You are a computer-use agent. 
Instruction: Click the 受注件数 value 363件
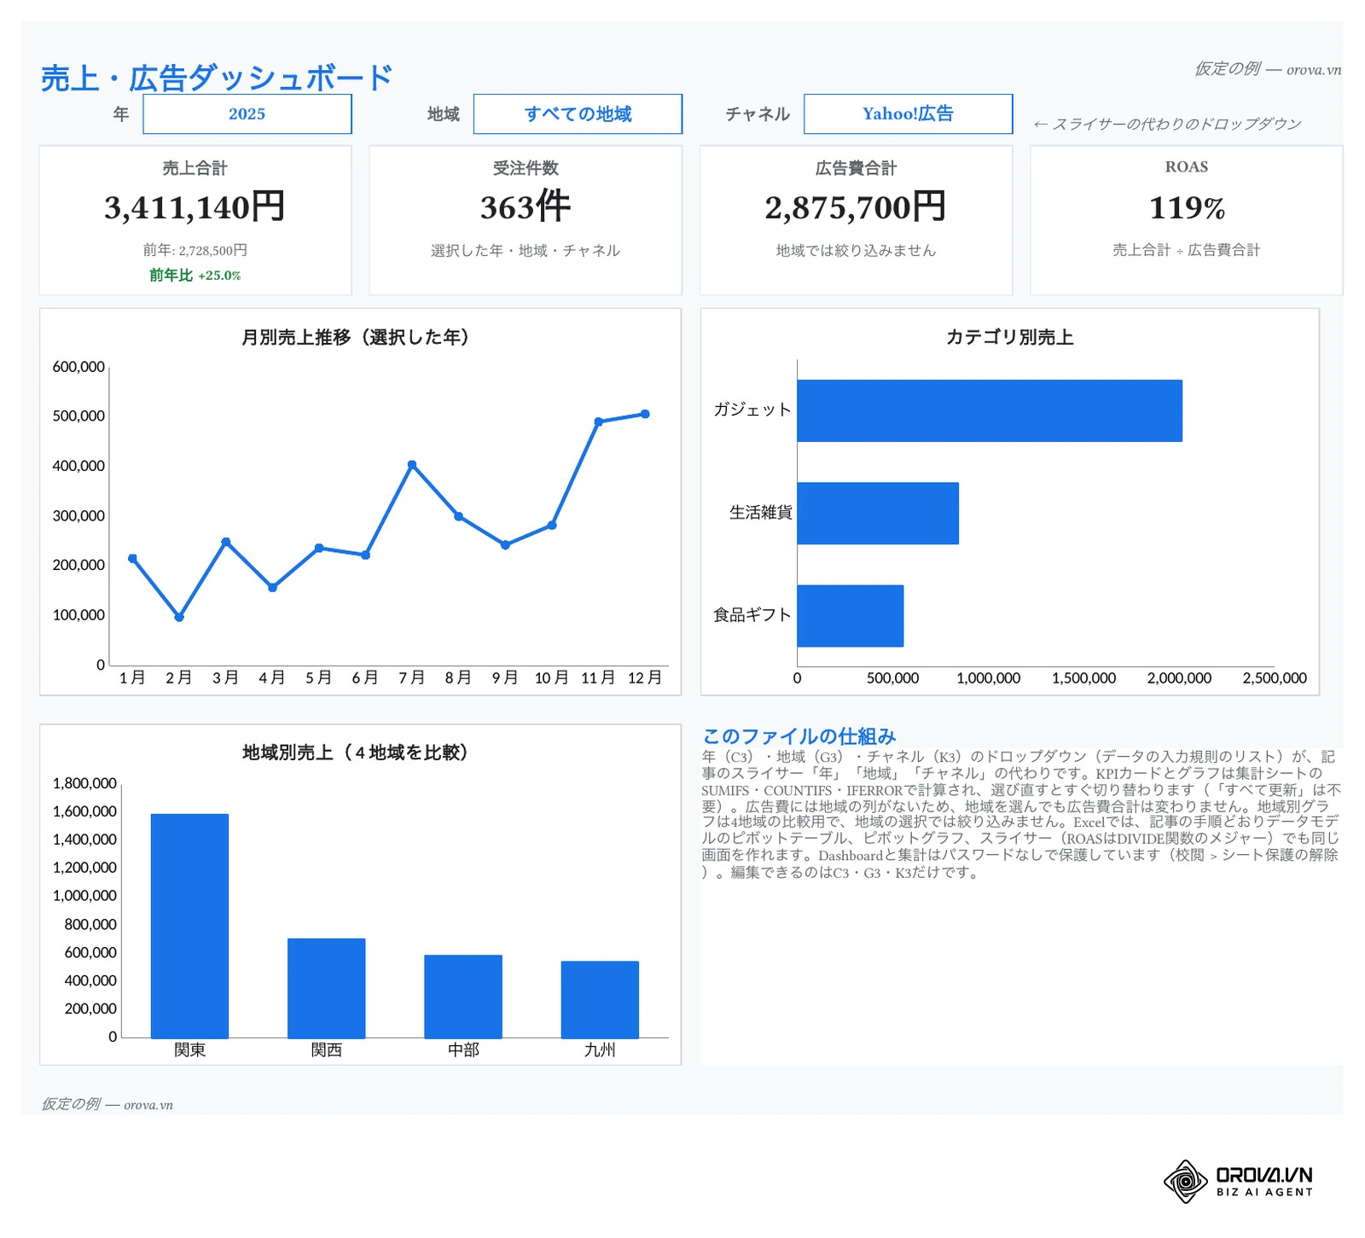coord(526,207)
